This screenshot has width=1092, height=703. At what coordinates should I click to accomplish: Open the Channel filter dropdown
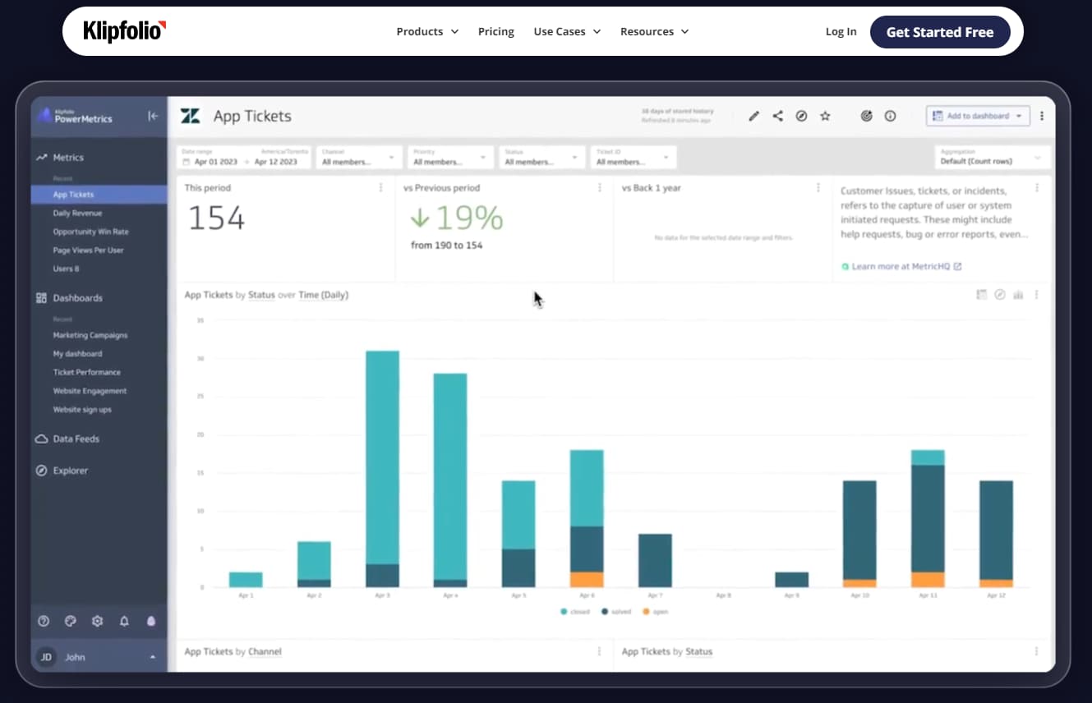[359, 158]
